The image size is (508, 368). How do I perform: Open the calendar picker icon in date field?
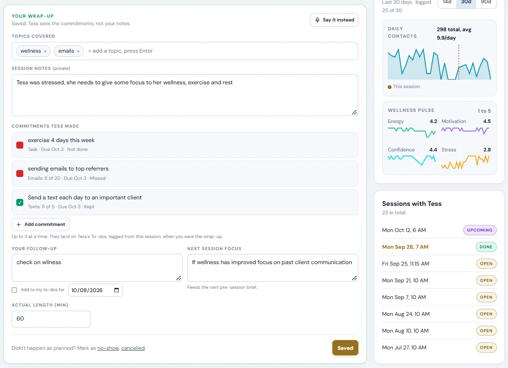[x=117, y=290]
